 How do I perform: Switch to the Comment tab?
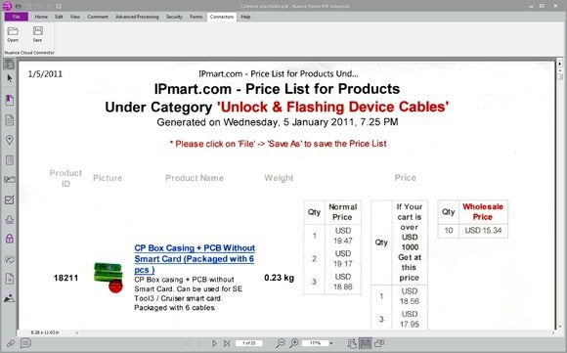tap(98, 17)
